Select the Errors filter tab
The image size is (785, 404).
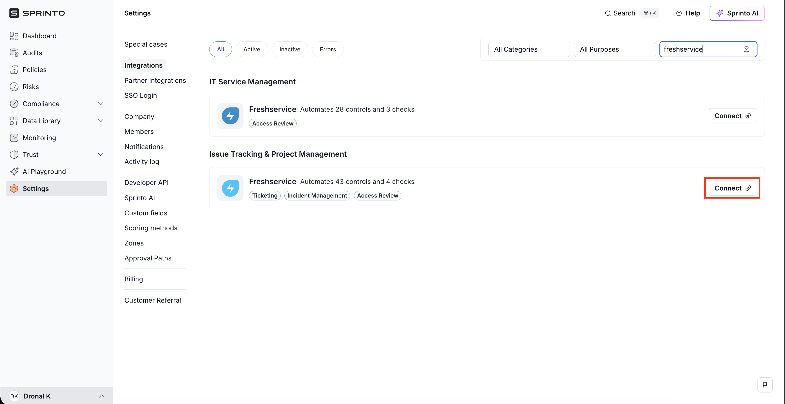pos(328,50)
